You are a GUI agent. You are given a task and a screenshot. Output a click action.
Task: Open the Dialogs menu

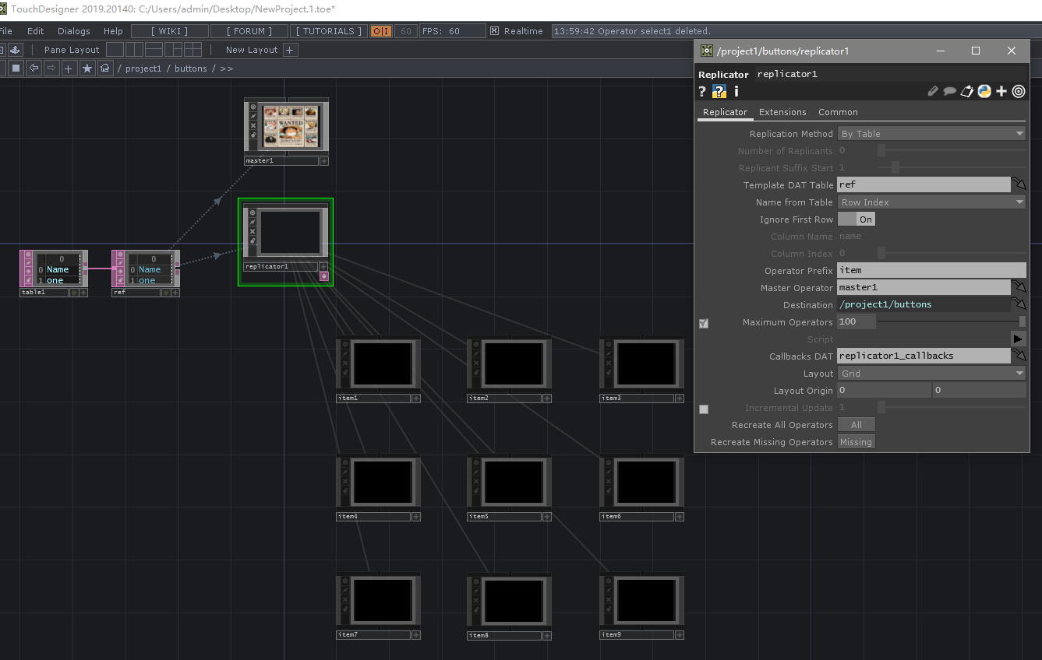pyautogui.click(x=74, y=31)
